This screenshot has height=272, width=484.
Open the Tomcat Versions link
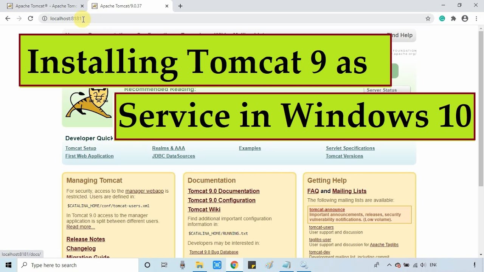[x=344, y=156]
